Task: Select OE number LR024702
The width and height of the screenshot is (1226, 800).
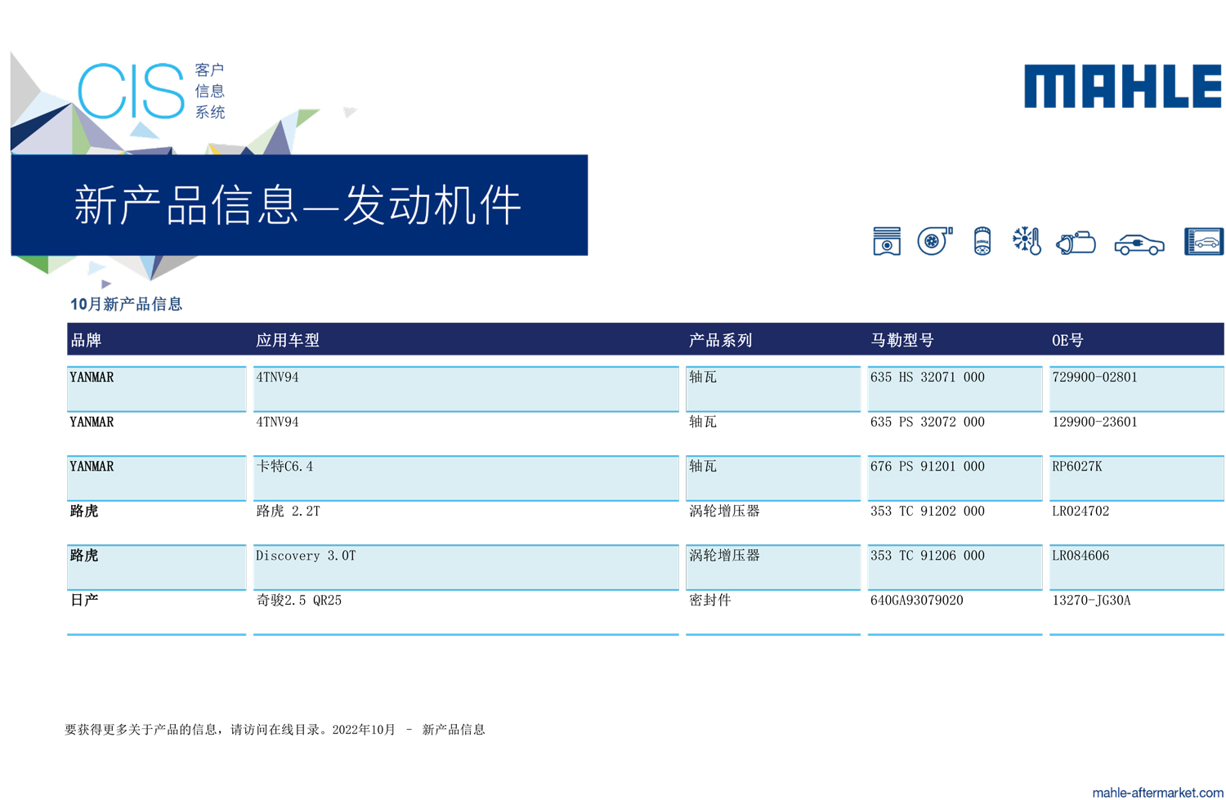Action: (x=1081, y=512)
